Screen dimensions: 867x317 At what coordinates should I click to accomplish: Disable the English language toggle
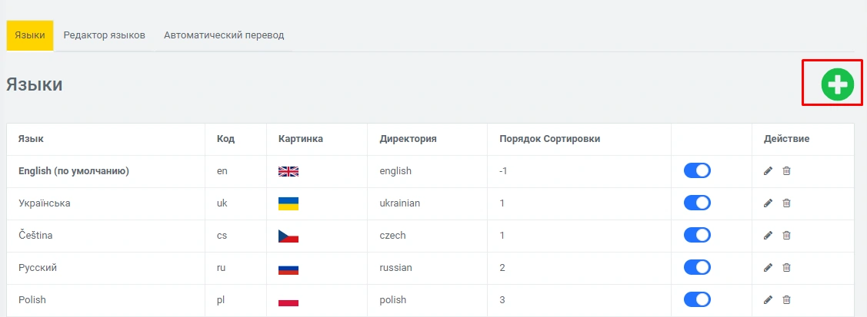click(697, 171)
